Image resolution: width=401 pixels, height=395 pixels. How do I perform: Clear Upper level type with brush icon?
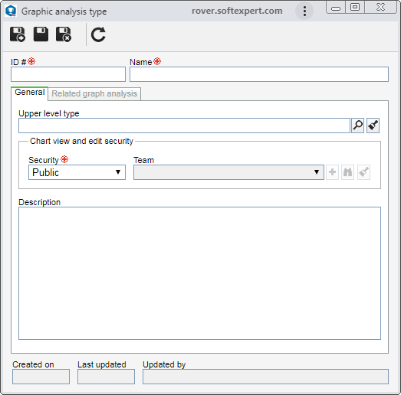373,126
